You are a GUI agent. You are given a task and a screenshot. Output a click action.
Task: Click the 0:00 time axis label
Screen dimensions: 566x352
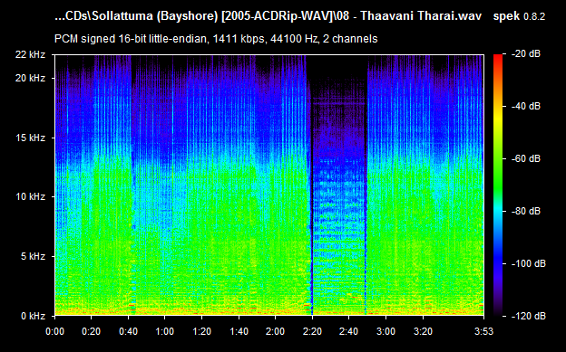coord(54,331)
